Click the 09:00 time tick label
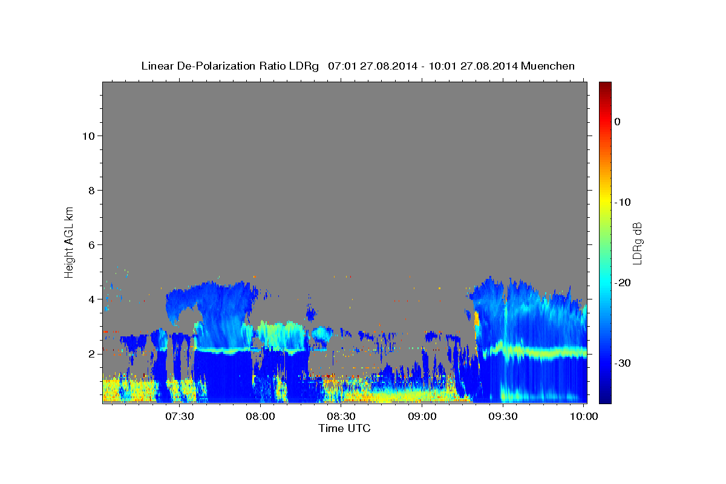 422,416
